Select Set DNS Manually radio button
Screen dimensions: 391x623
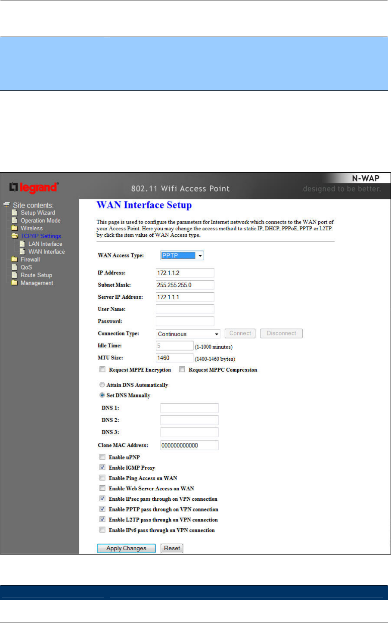pyautogui.click(x=102, y=395)
